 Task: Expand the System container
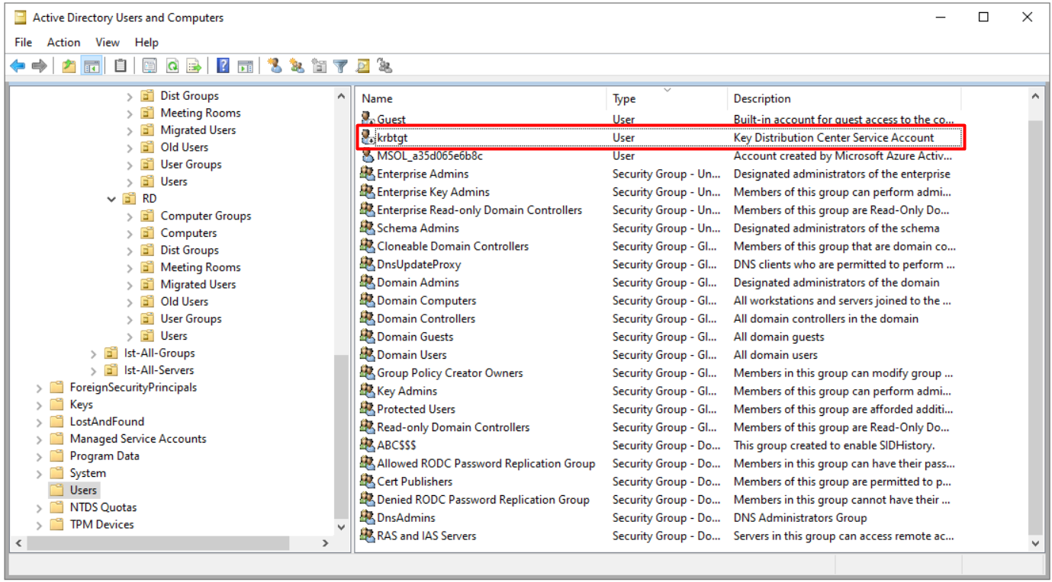39,473
